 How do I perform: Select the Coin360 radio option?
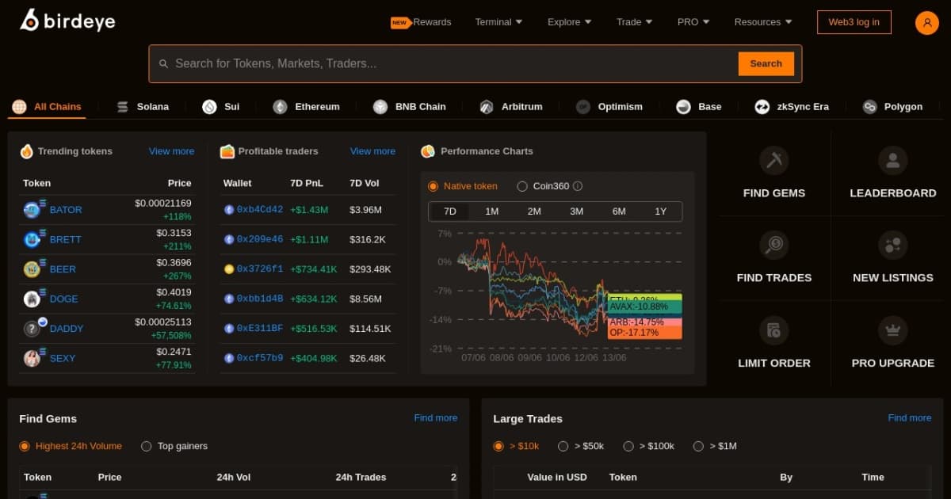click(x=522, y=186)
